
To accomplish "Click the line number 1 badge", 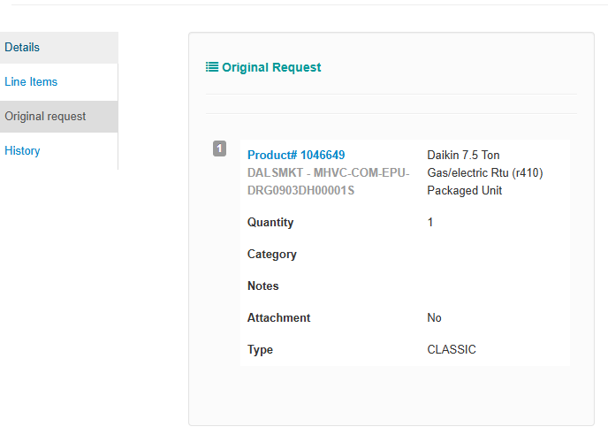I will (x=220, y=149).
